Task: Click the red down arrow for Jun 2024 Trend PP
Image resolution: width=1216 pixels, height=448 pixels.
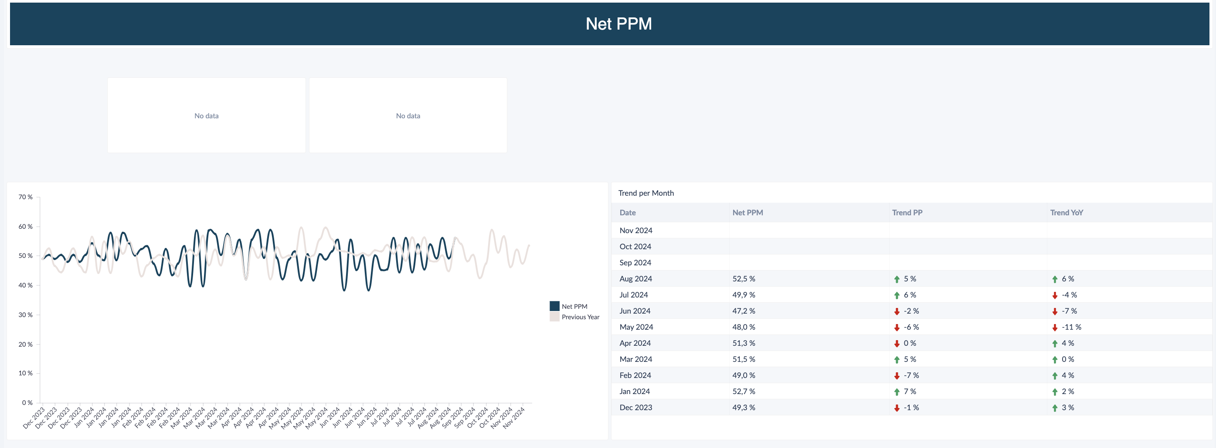Action: coord(897,311)
